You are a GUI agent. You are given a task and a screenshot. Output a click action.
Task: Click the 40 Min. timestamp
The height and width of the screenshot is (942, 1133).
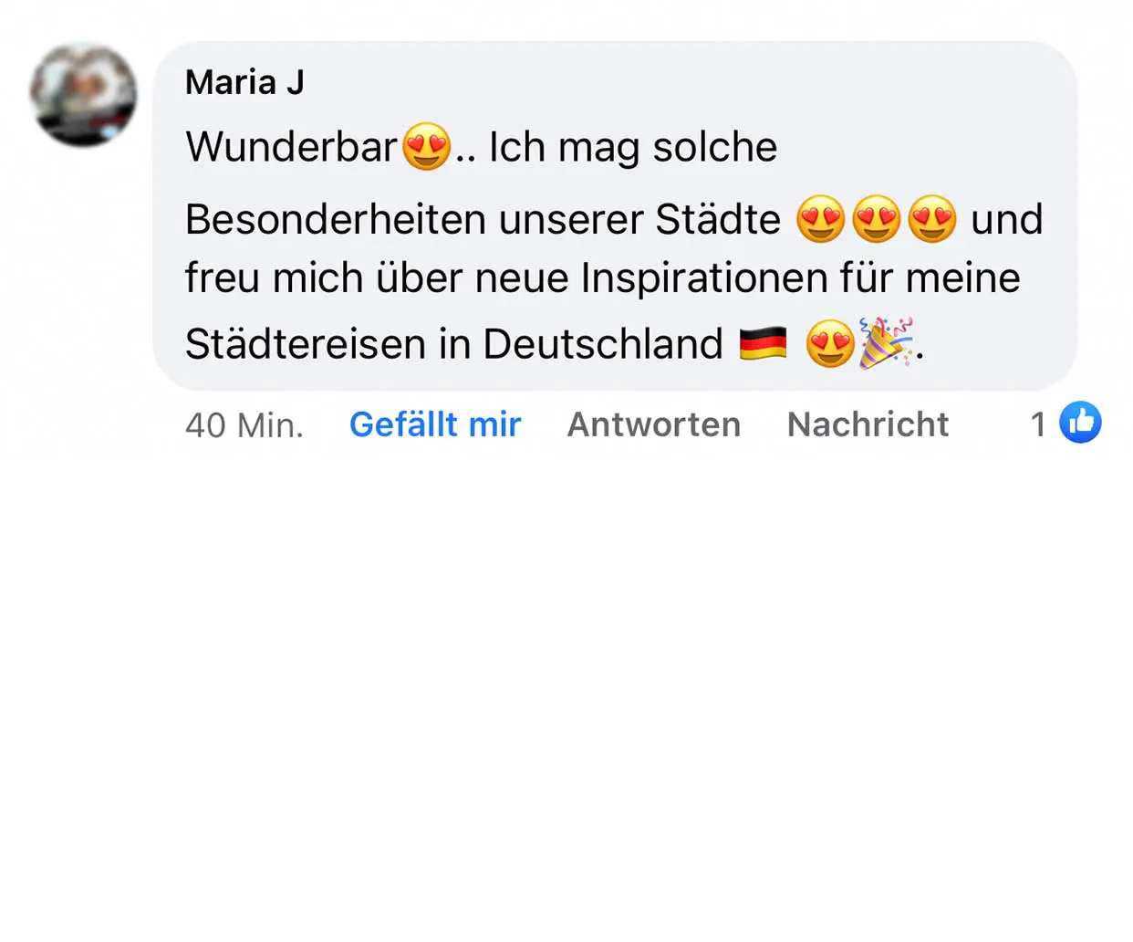(x=244, y=425)
